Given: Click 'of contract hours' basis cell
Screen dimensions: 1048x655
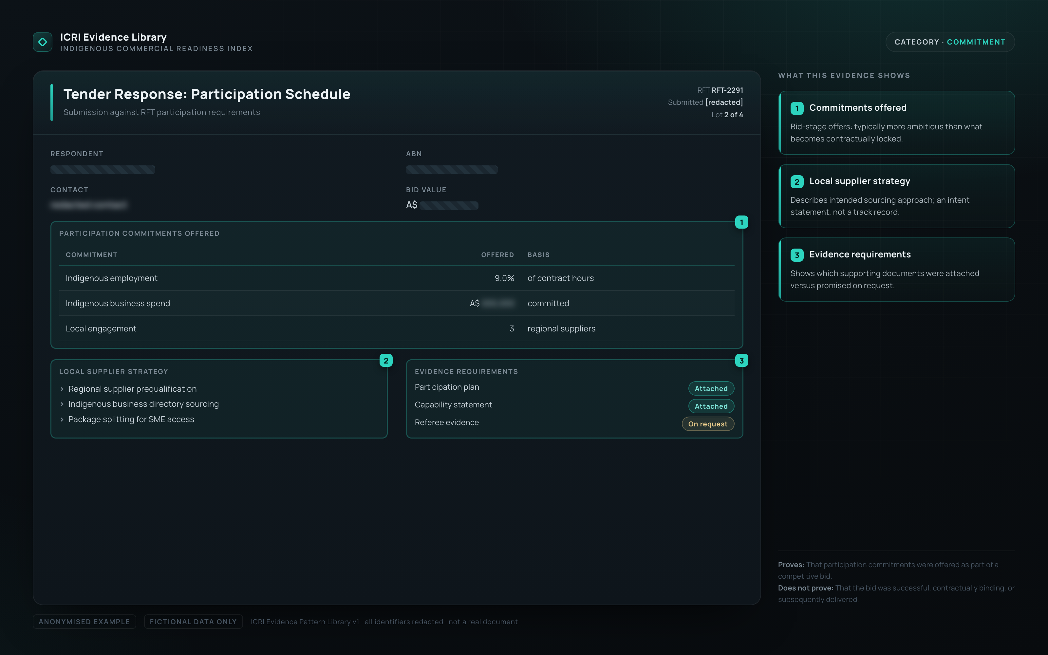Looking at the screenshot, I should [x=560, y=278].
